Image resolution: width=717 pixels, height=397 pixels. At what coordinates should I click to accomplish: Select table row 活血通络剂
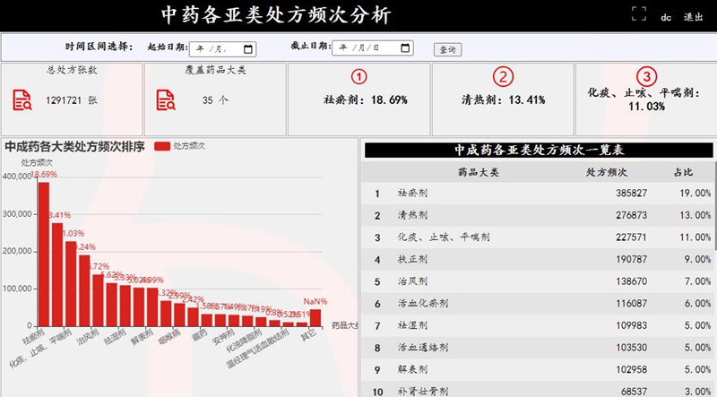click(x=537, y=348)
